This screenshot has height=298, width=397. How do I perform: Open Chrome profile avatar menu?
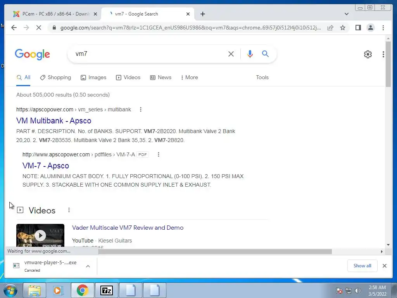[371, 28]
